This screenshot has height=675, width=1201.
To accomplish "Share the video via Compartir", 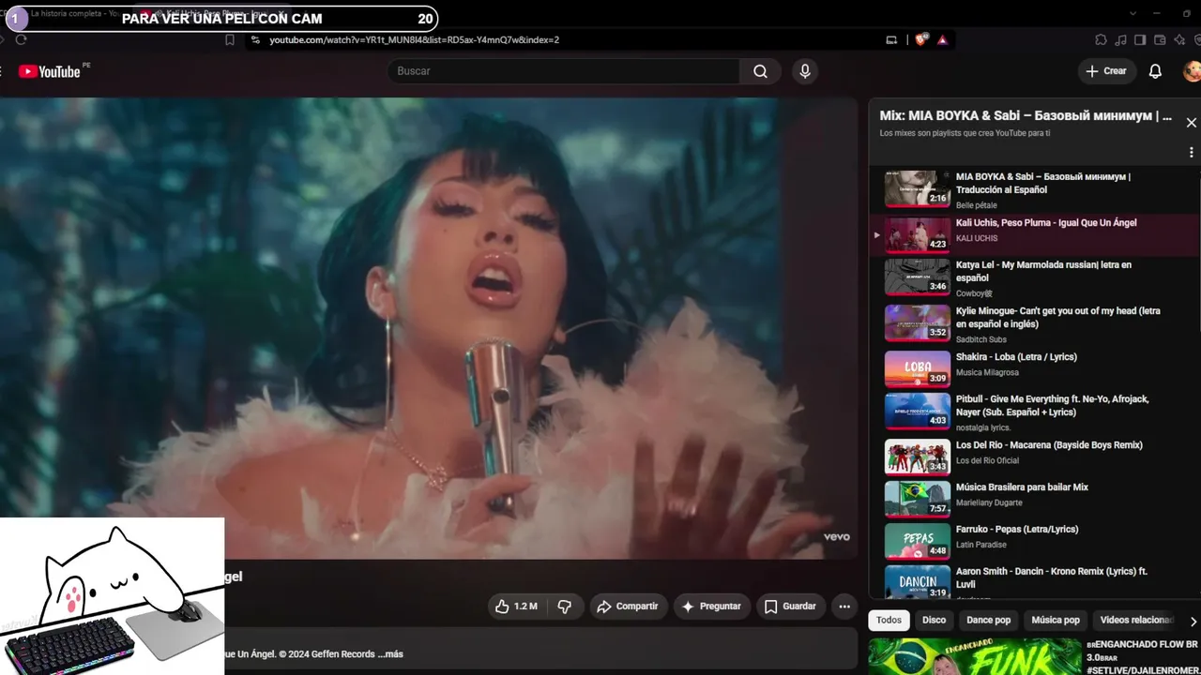I will click(628, 607).
